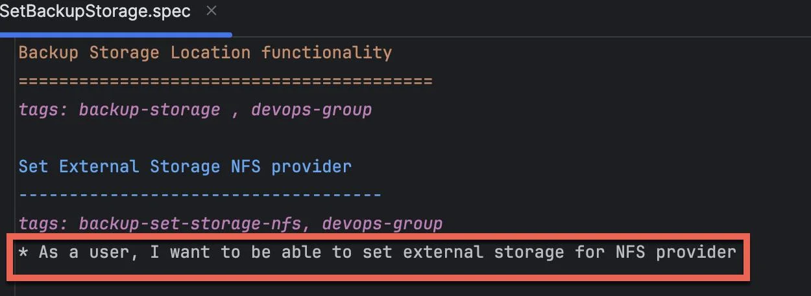Click the 'backup-set-storage-nfs' tag
The height and width of the screenshot is (296, 811).
(x=189, y=224)
